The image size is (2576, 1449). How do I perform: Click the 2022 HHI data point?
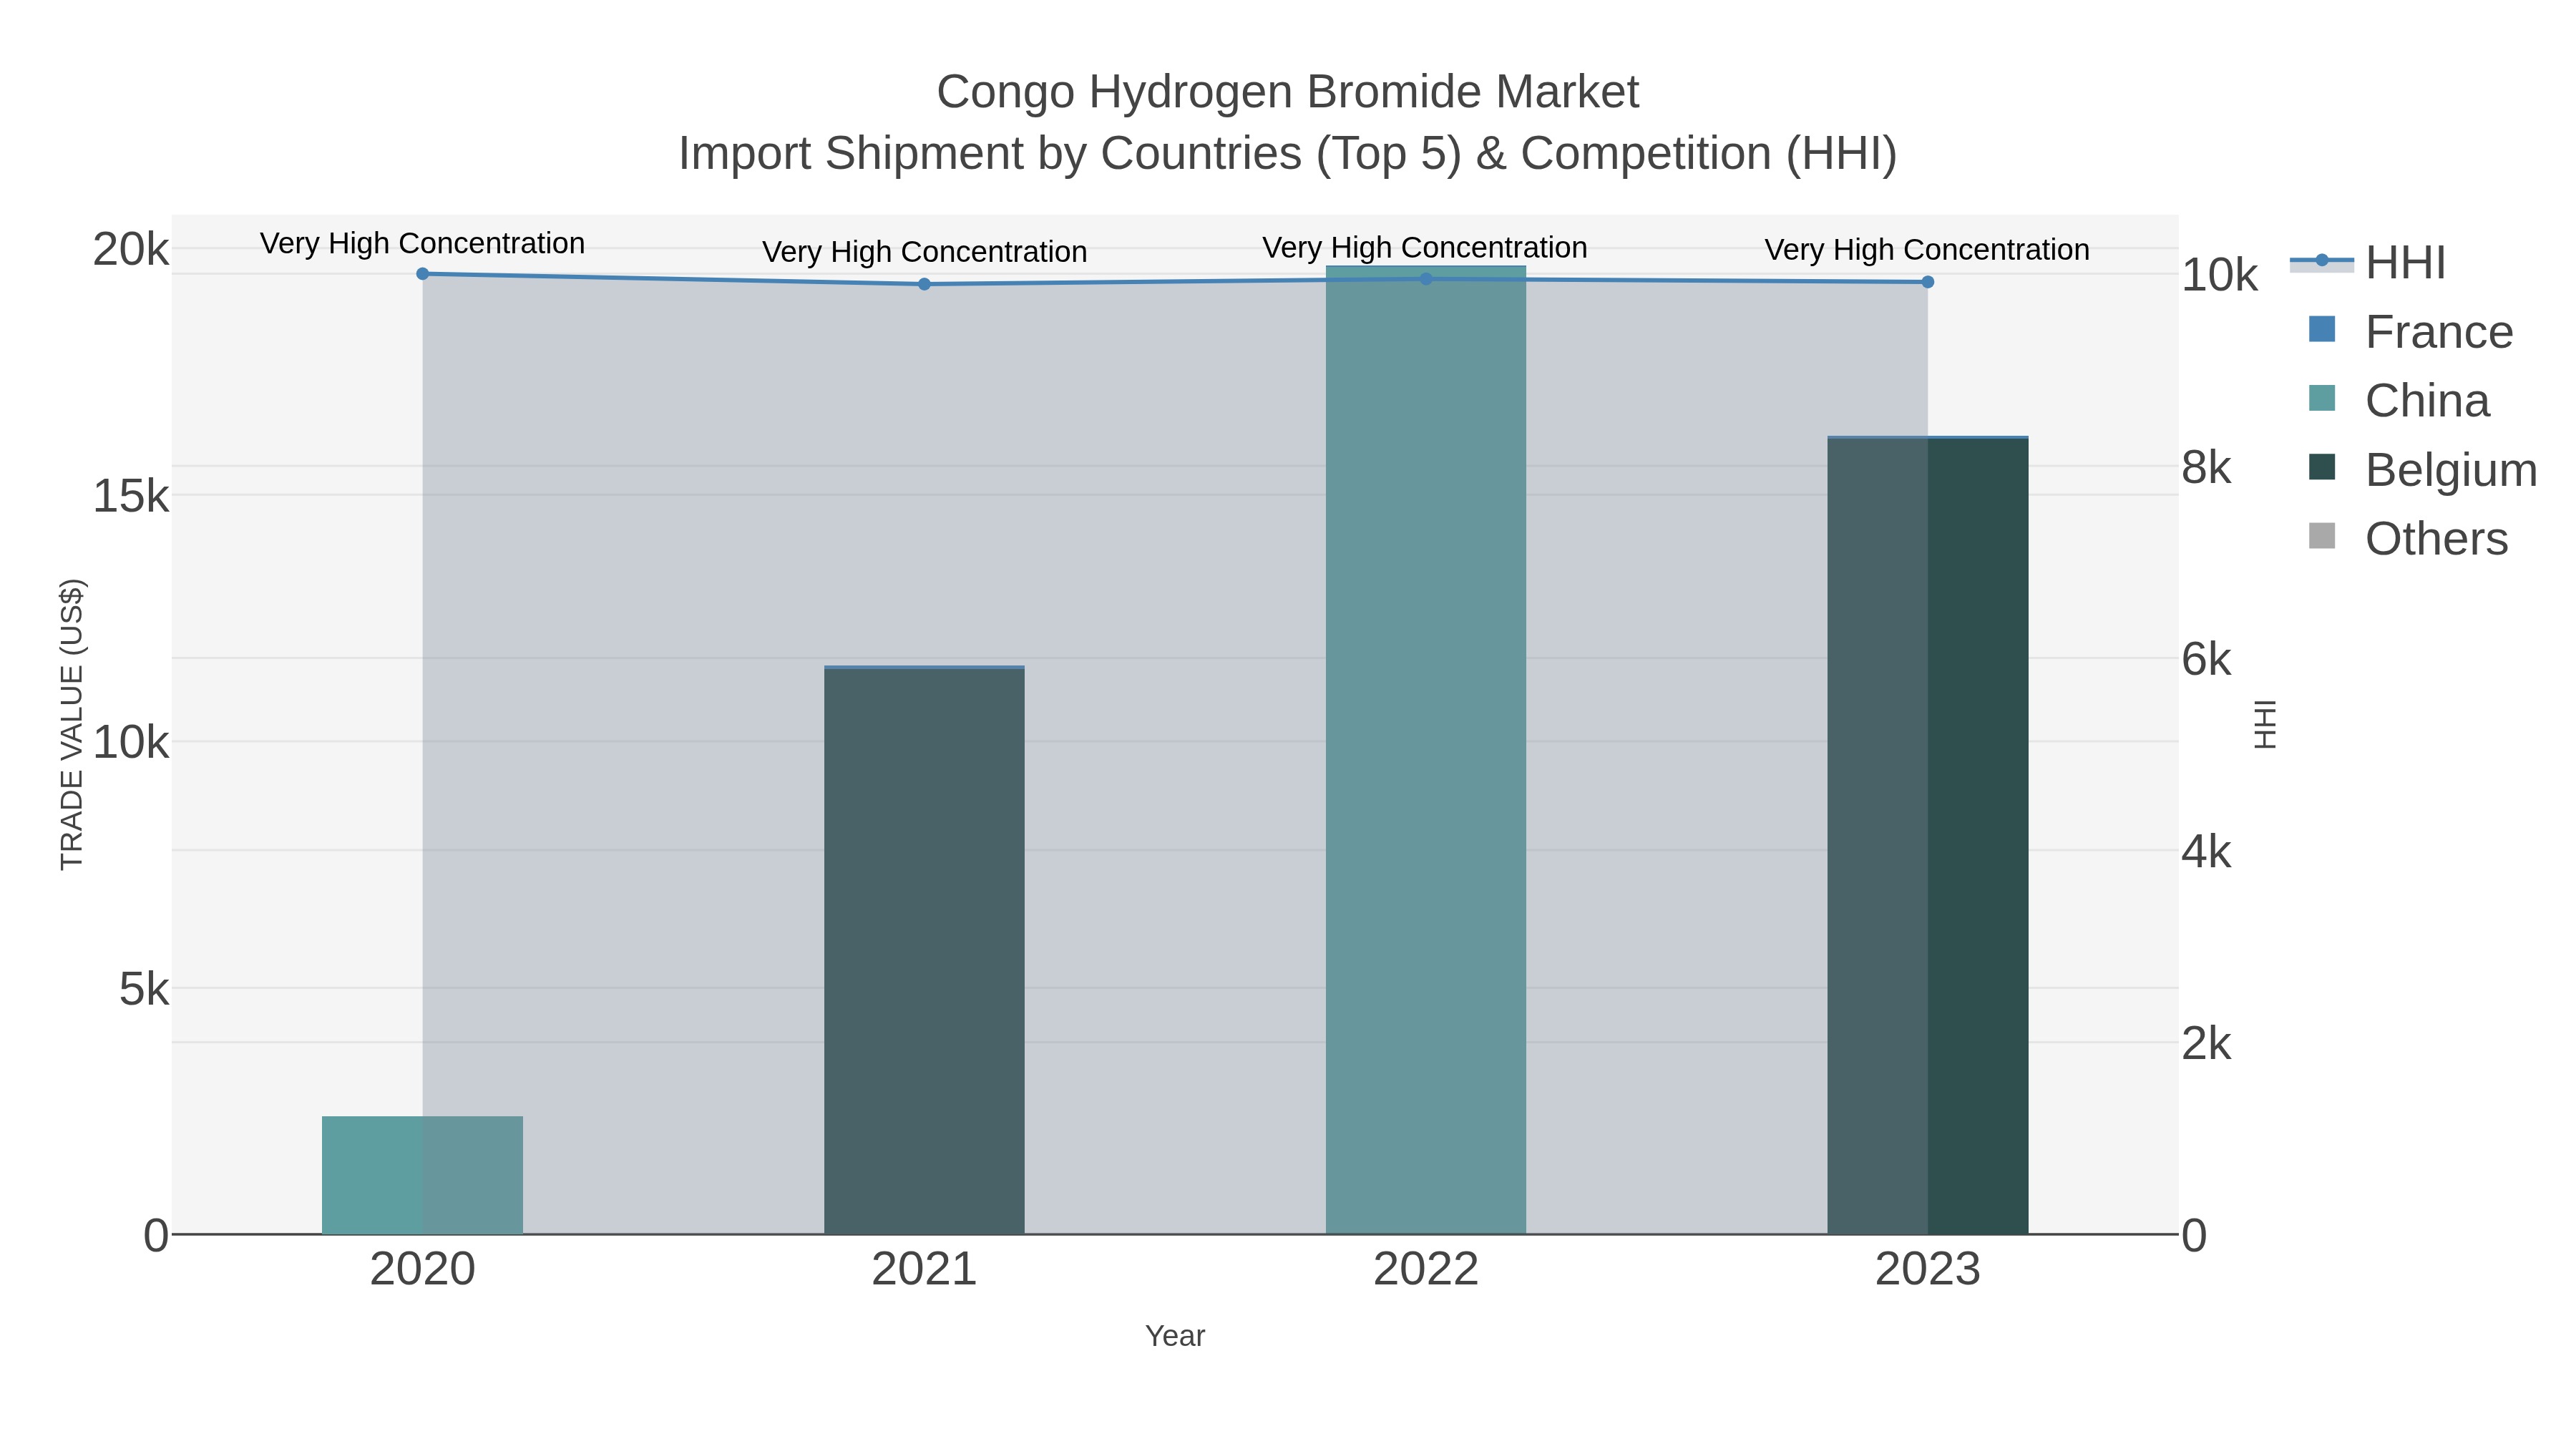tap(1426, 279)
